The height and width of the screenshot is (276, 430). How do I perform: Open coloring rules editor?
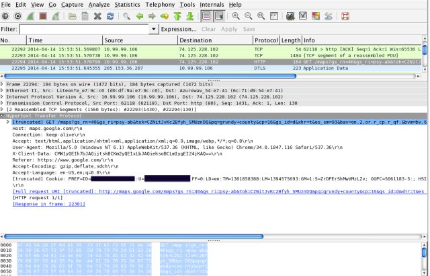coord(316,16)
